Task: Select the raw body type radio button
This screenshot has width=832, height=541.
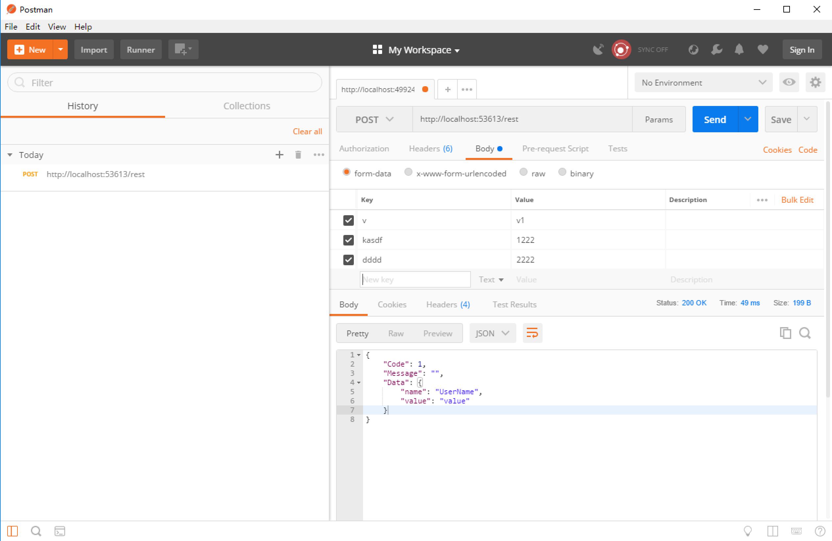Action: click(523, 172)
